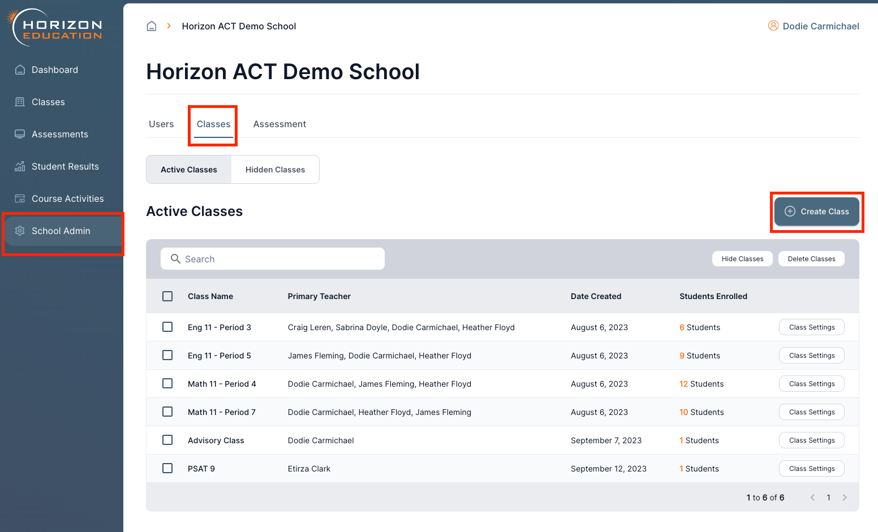Go to previous page of classes
Screen dimensions: 878x532
tap(813, 498)
